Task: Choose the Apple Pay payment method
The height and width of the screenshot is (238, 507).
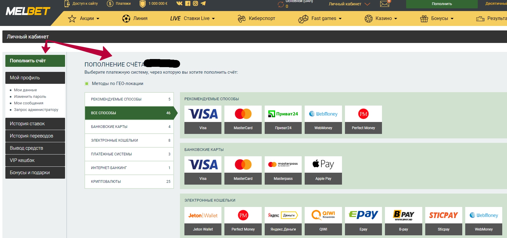Action: pos(323,170)
